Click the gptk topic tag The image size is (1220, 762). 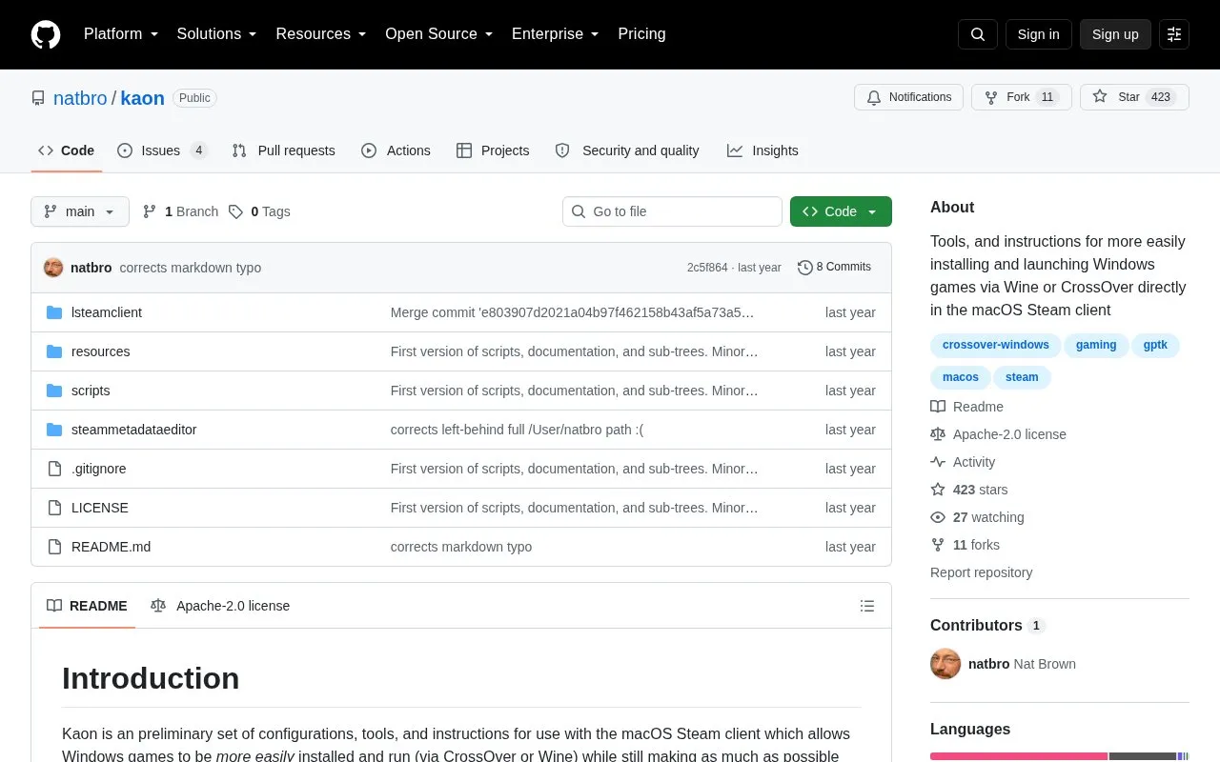tap(1155, 345)
